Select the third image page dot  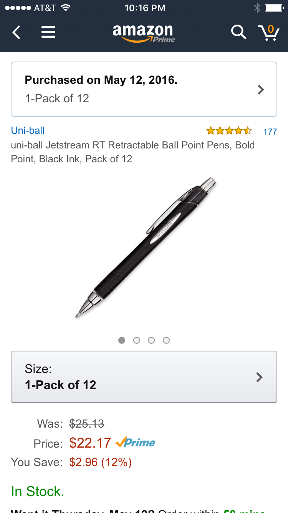[151, 340]
